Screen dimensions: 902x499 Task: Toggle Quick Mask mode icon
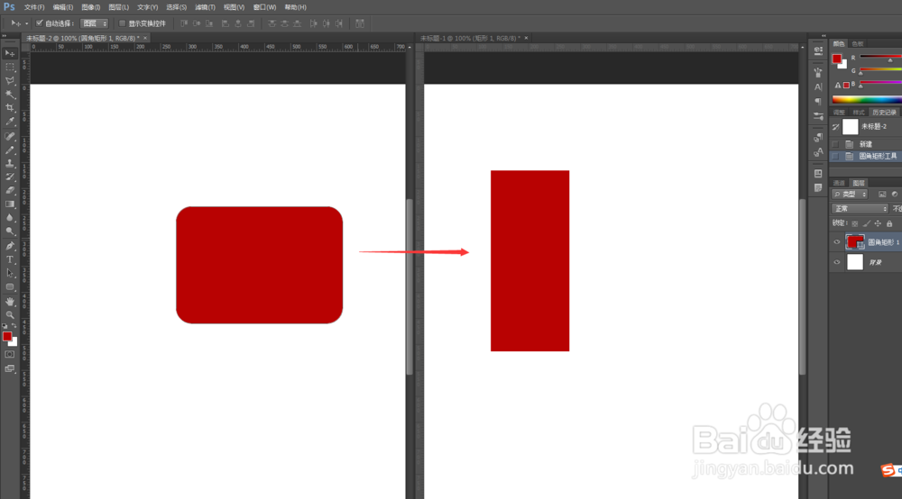10,355
